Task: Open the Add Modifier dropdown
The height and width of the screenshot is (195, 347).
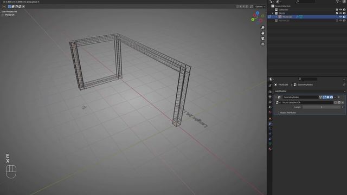Action: [x=310, y=91]
